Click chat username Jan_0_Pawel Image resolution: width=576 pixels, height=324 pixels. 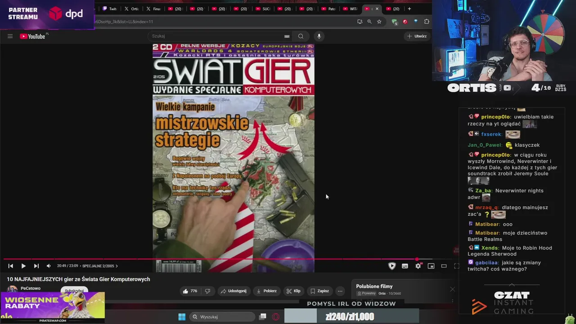[x=485, y=145]
